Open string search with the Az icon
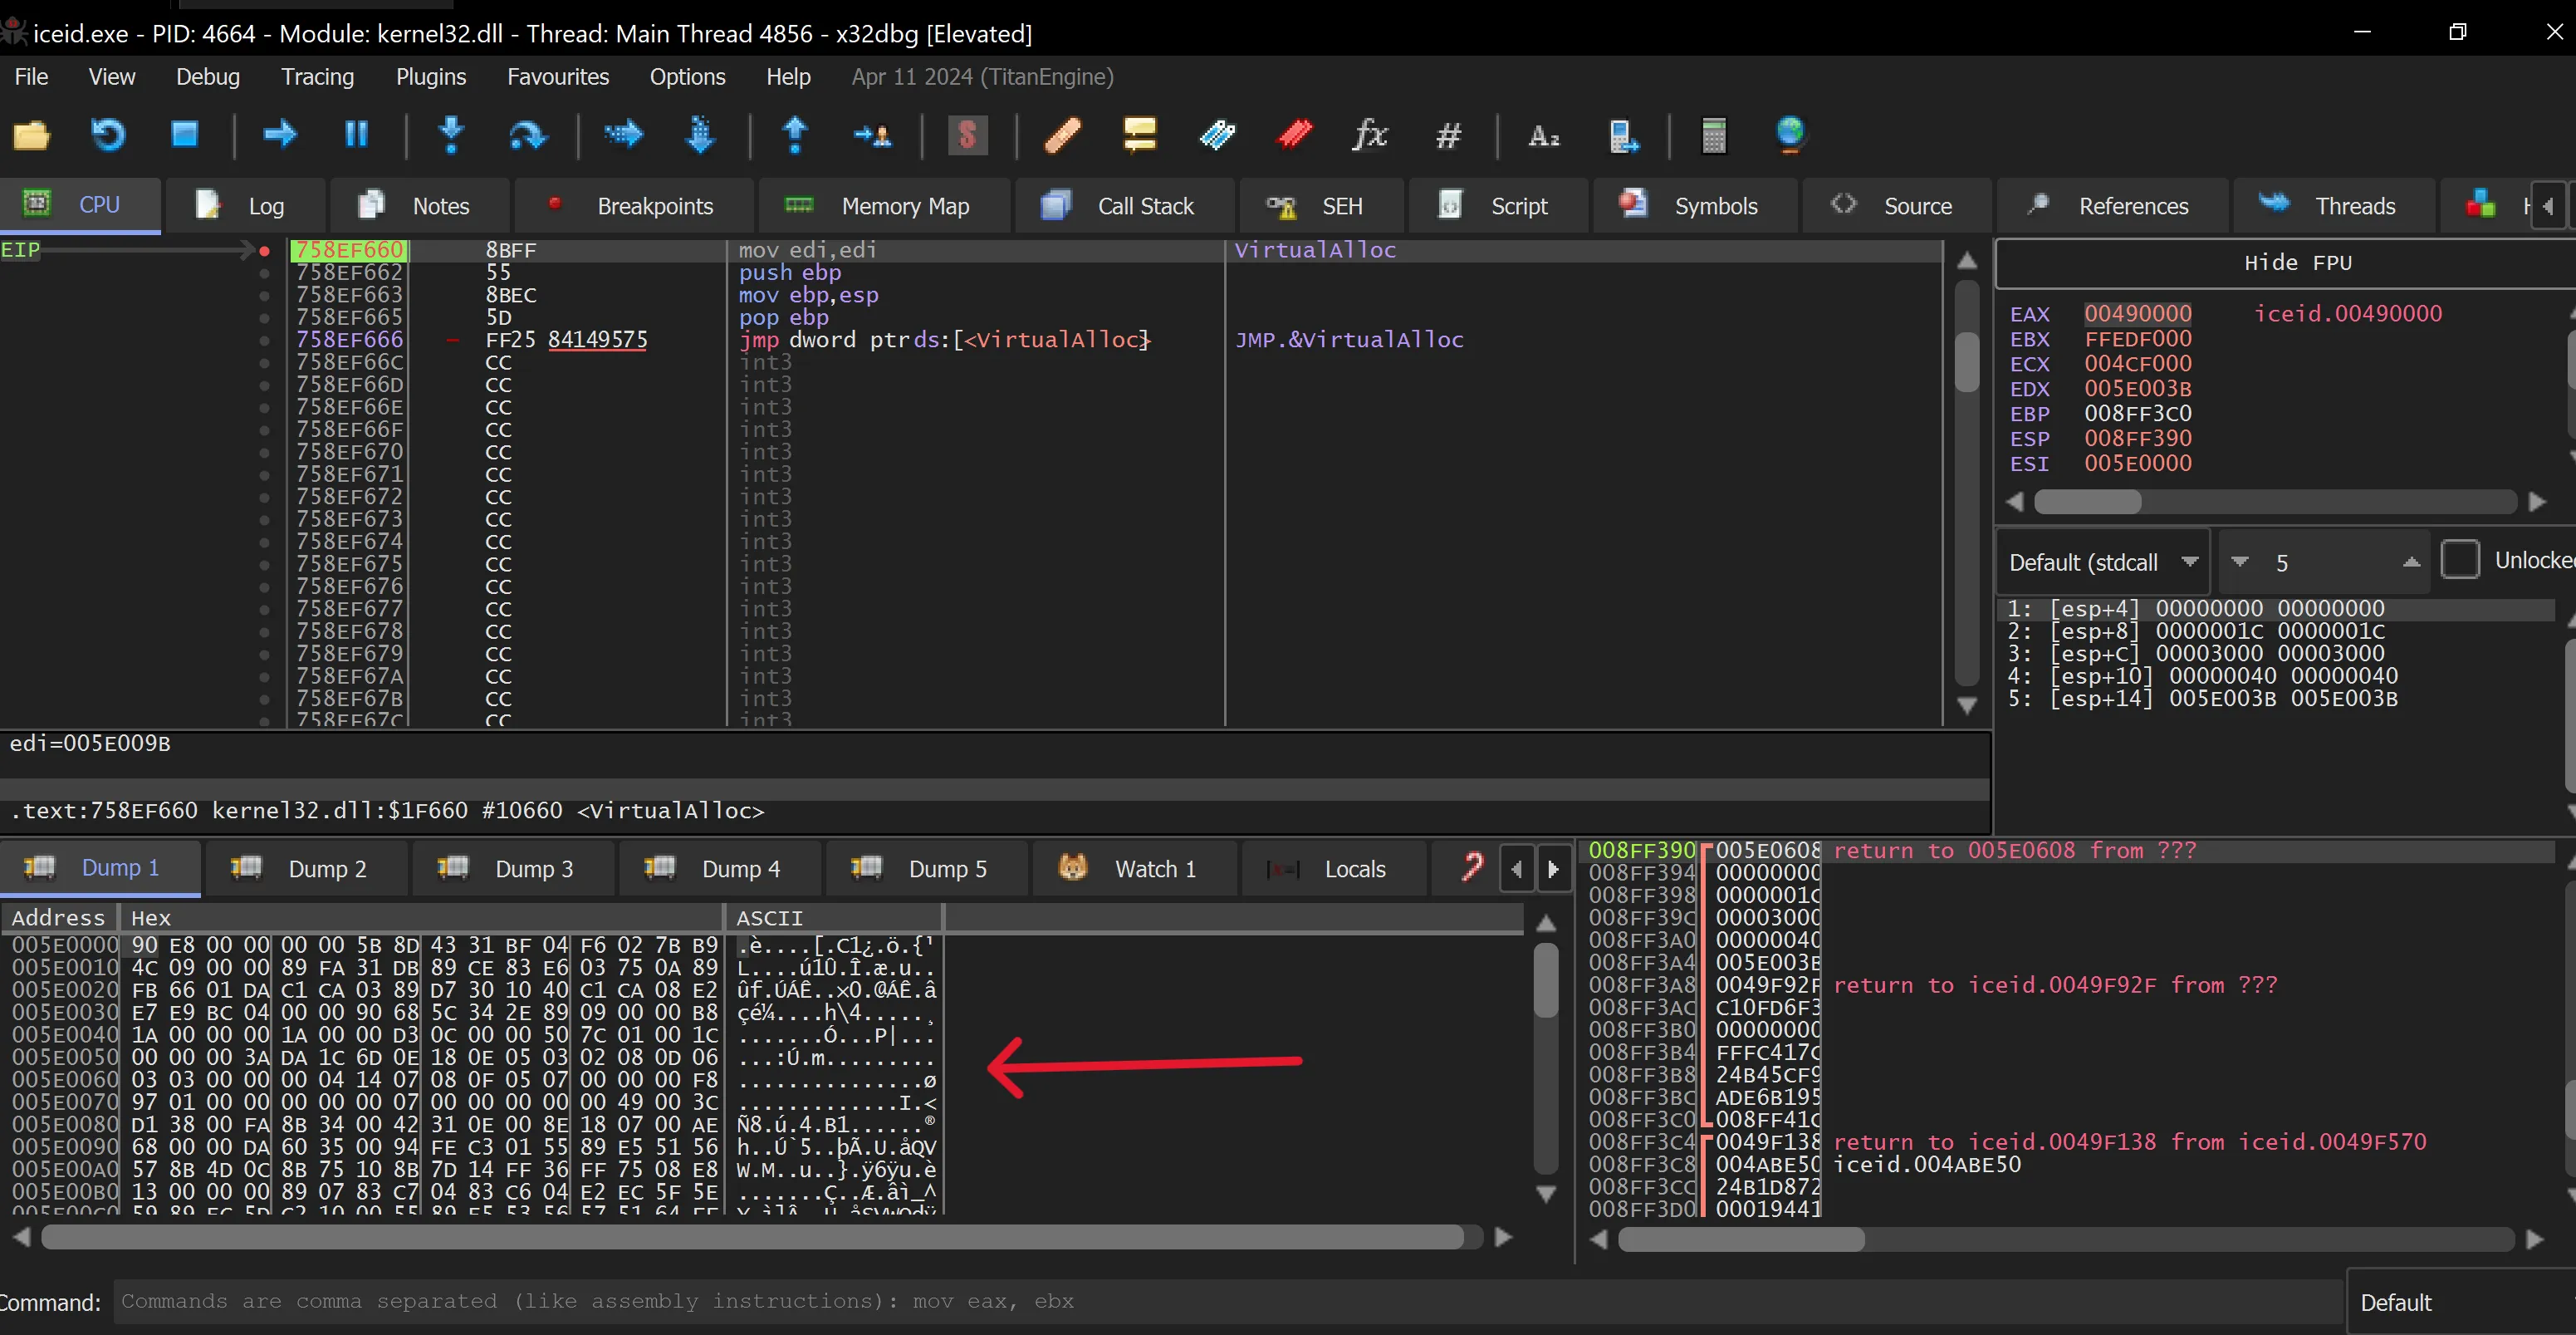This screenshot has width=2576, height=1335. [1544, 135]
